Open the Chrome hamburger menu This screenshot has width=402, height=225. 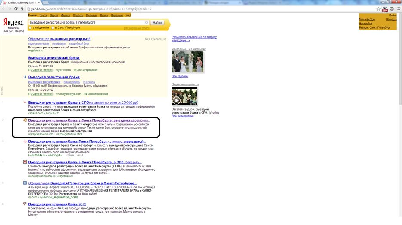[x=399, y=9]
